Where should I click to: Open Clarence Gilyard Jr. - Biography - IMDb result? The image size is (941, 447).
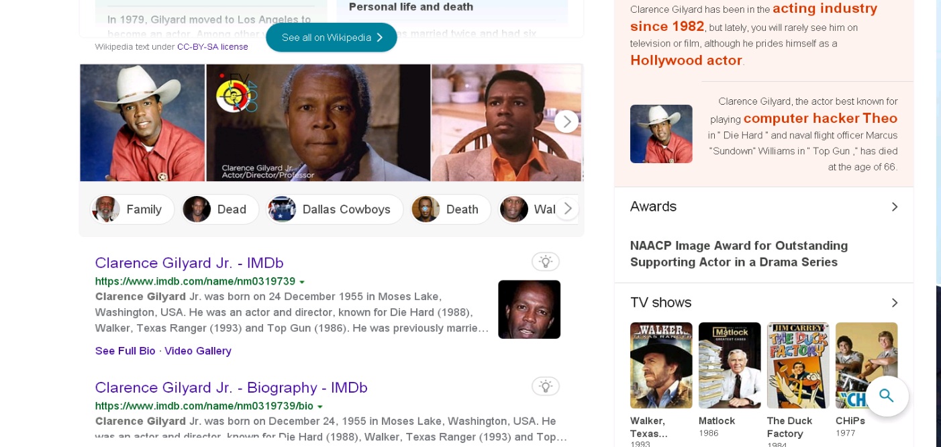(232, 387)
